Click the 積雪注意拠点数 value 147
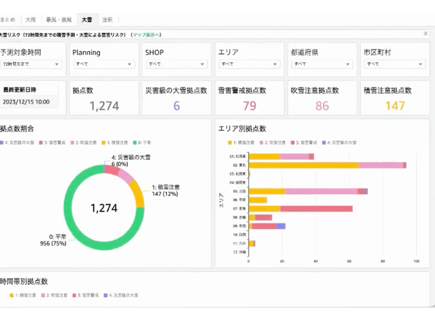 point(395,105)
